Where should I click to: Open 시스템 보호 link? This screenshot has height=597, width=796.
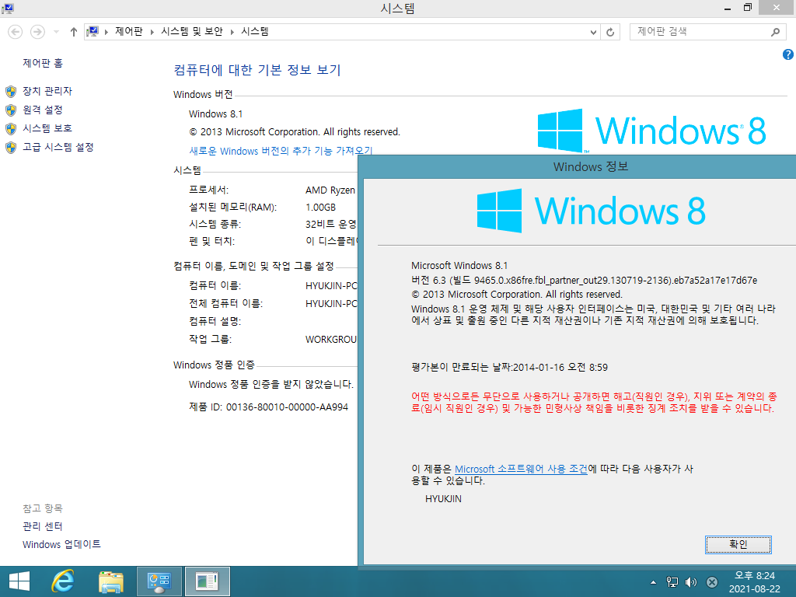click(x=47, y=128)
